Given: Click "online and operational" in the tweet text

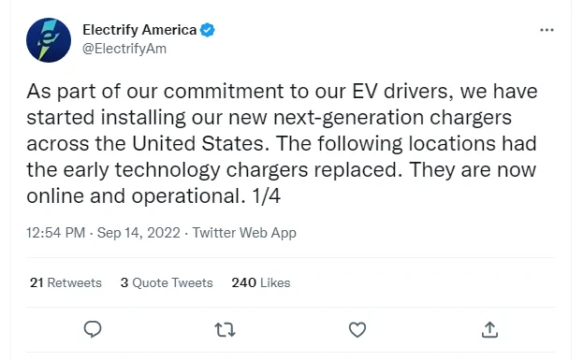Looking at the screenshot, I should (x=136, y=196).
